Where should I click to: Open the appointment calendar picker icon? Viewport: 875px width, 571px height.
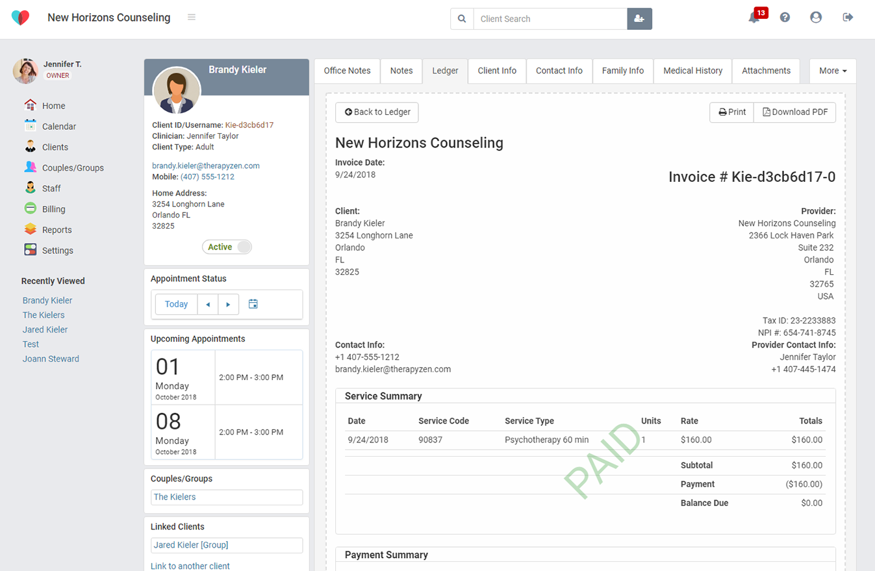(x=253, y=304)
